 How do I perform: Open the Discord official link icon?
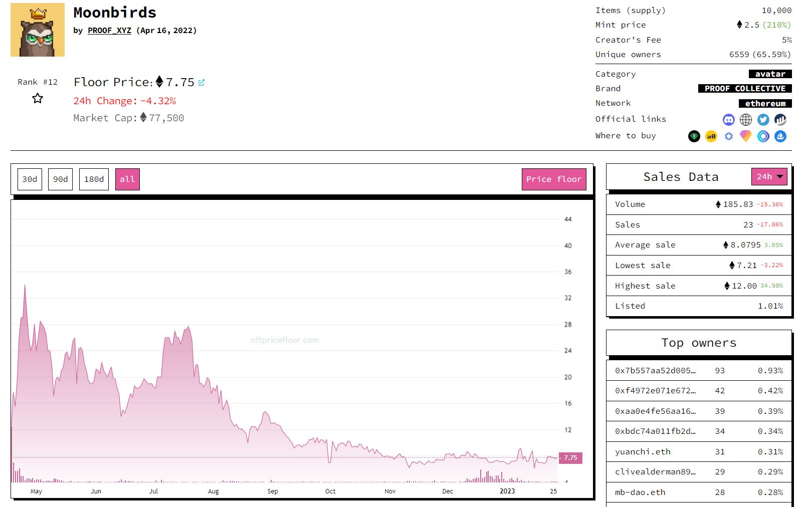[x=728, y=120]
